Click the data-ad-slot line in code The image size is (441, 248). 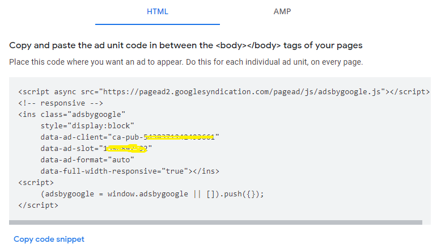pos(96,148)
